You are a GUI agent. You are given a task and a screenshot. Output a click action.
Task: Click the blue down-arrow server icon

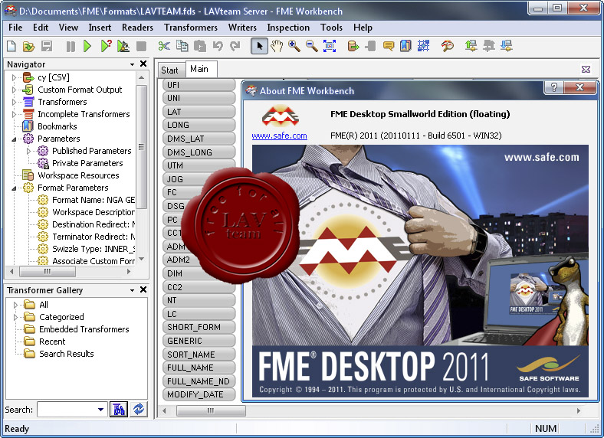coord(506,46)
